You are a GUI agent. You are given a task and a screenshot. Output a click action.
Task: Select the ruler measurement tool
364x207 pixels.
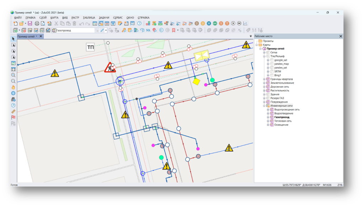(13, 111)
